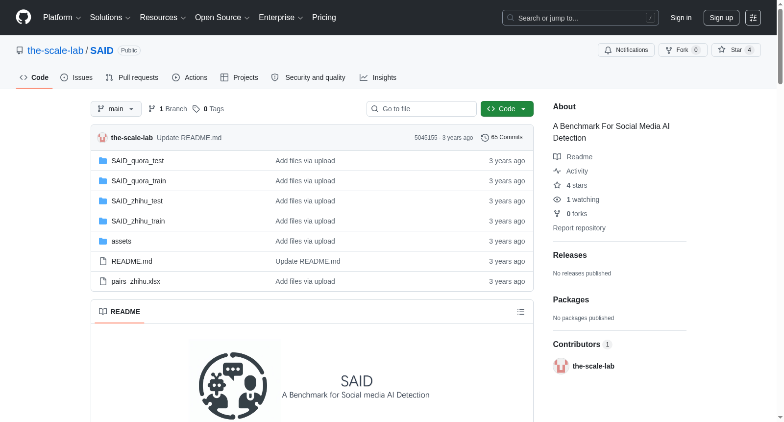Click the SAID_quora_test folder icon
Screen dimensions: 784x422
(x=103, y=161)
